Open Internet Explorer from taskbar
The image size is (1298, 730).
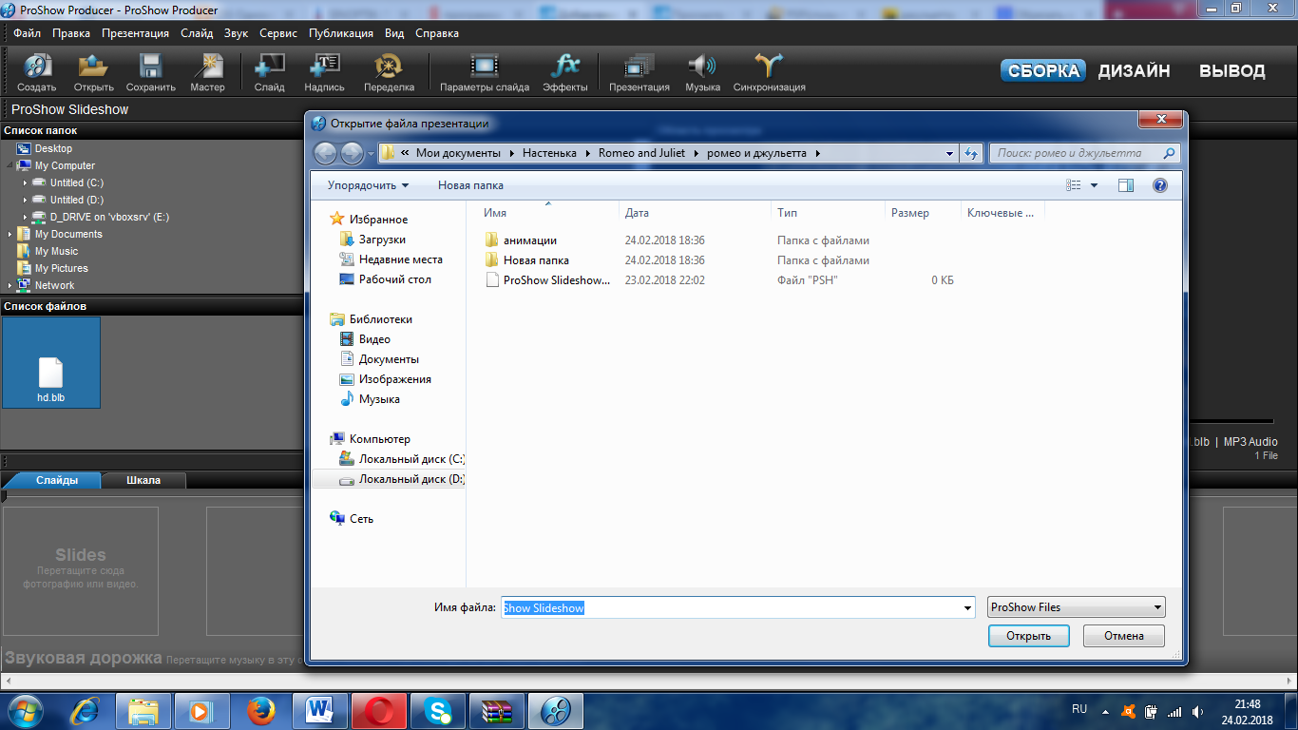(86, 710)
